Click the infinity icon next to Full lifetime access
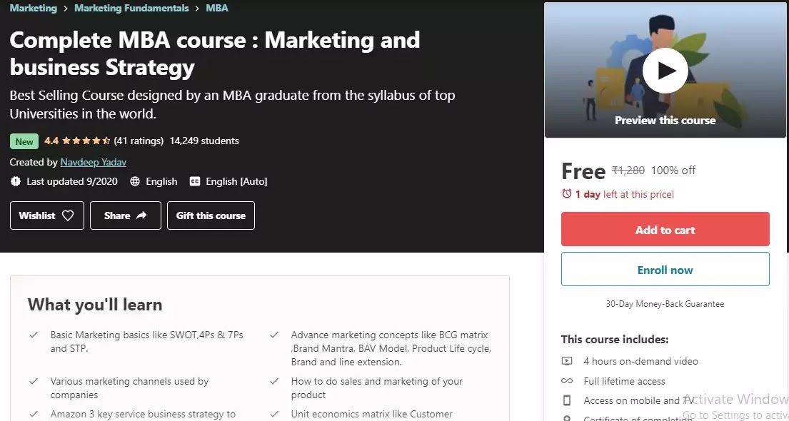The image size is (789, 421). (x=568, y=381)
